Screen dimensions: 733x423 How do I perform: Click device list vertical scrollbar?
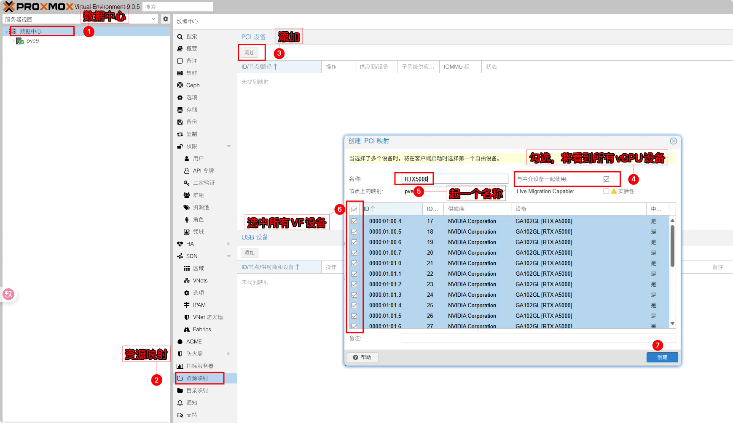click(672, 246)
